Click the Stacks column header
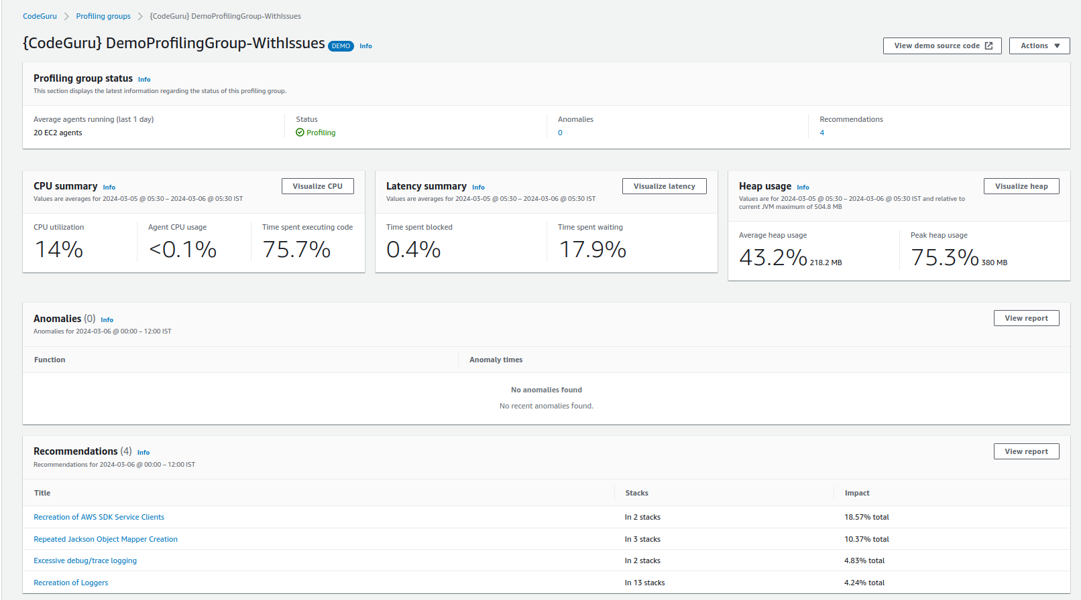Screen dimensions: 1081x600 click(637, 493)
